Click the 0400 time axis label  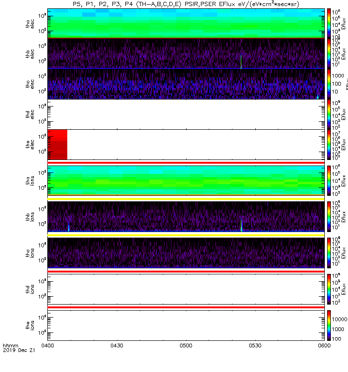tap(48, 345)
